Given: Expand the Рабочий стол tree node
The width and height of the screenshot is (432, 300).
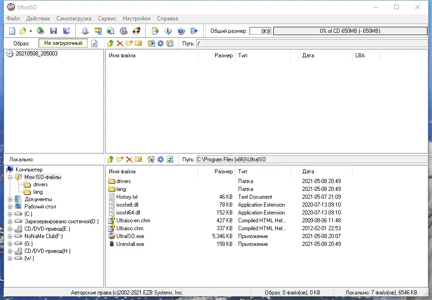Looking at the screenshot, I should pyautogui.click(x=10, y=207).
